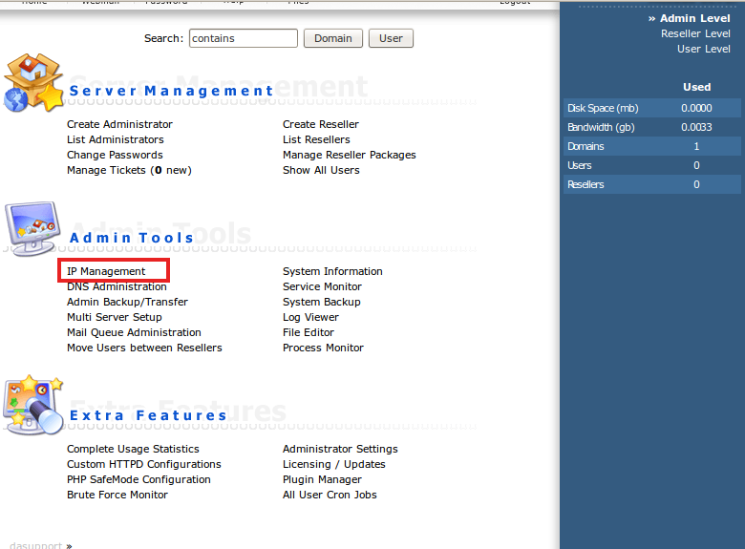This screenshot has height=549, width=745.
Task: Search by Domain button
Action: click(x=333, y=38)
